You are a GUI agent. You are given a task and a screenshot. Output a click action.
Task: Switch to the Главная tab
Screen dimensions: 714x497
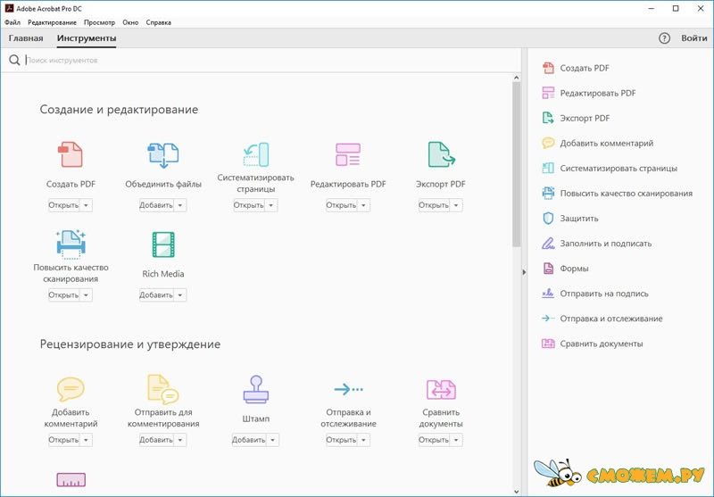coord(26,38)
